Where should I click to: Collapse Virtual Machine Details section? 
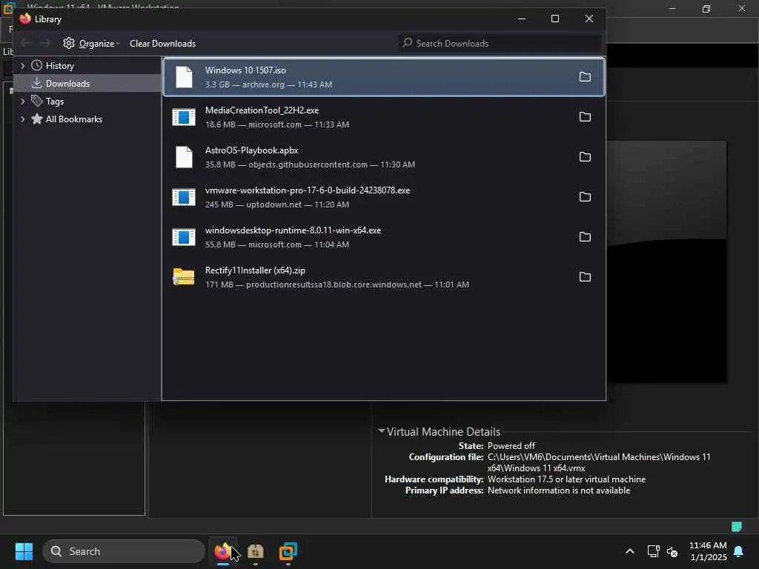(x=382, y=430)
